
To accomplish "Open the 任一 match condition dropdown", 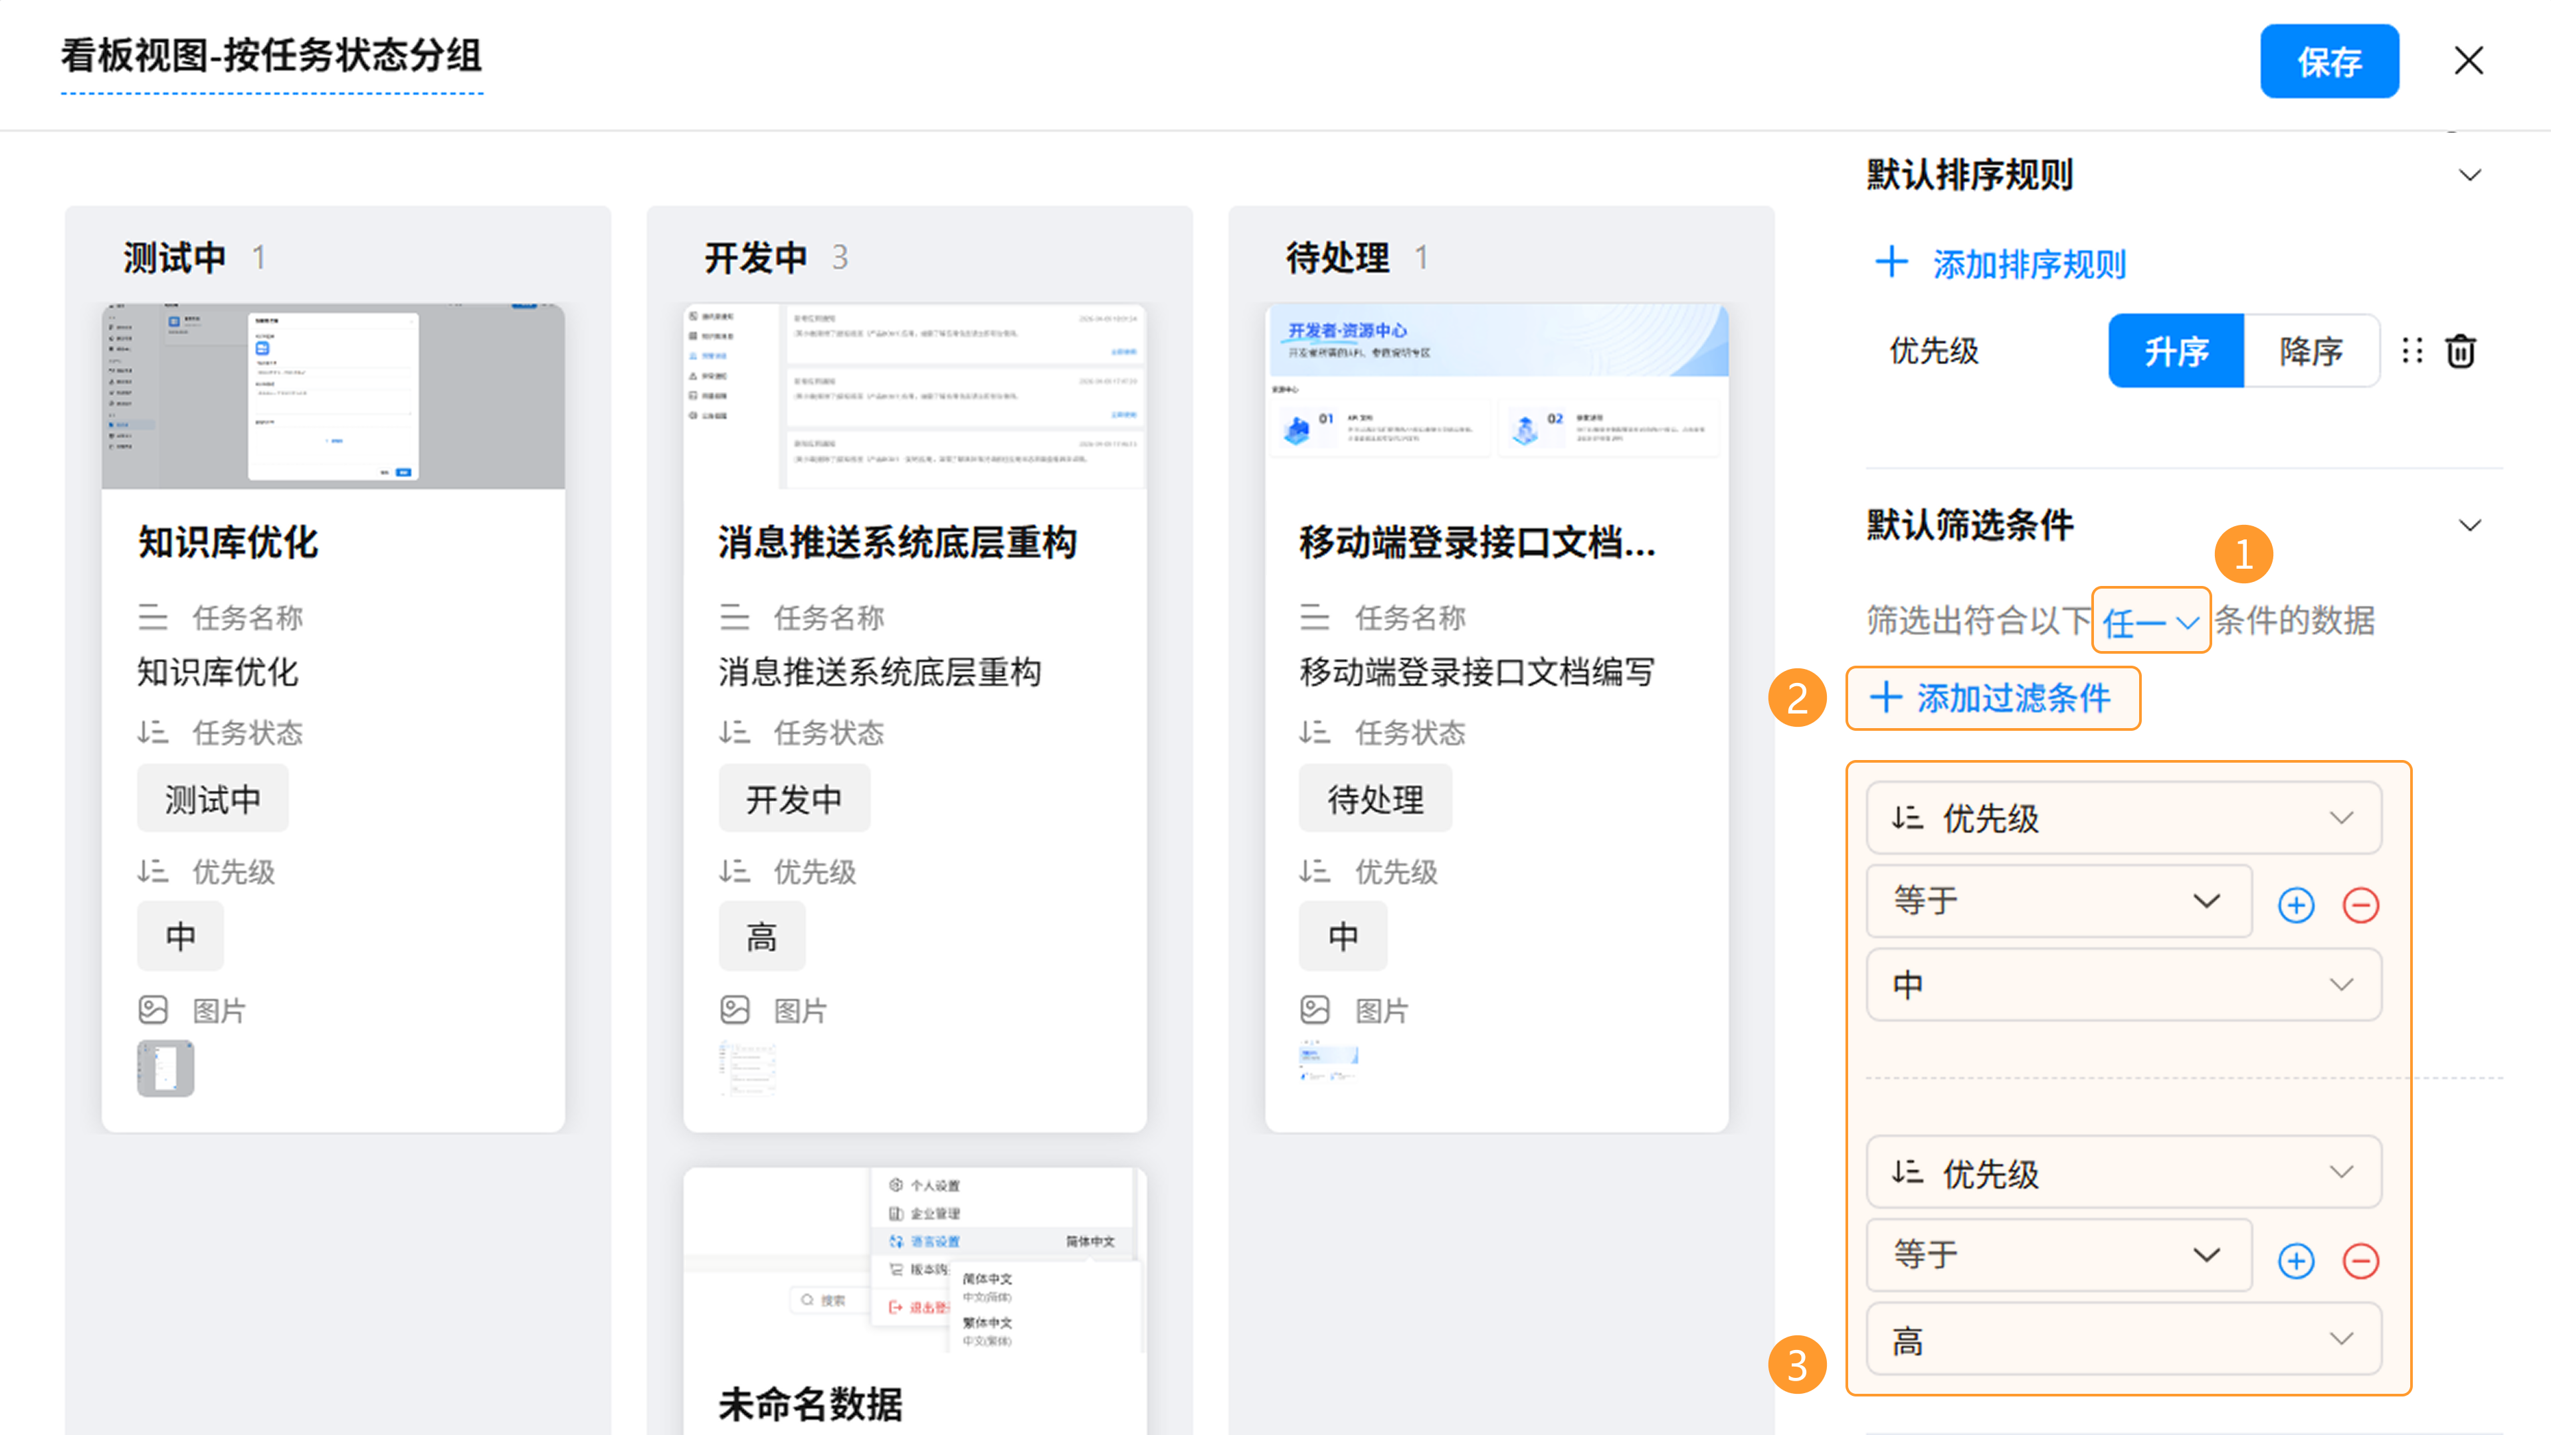I will tap(2150, 622).
